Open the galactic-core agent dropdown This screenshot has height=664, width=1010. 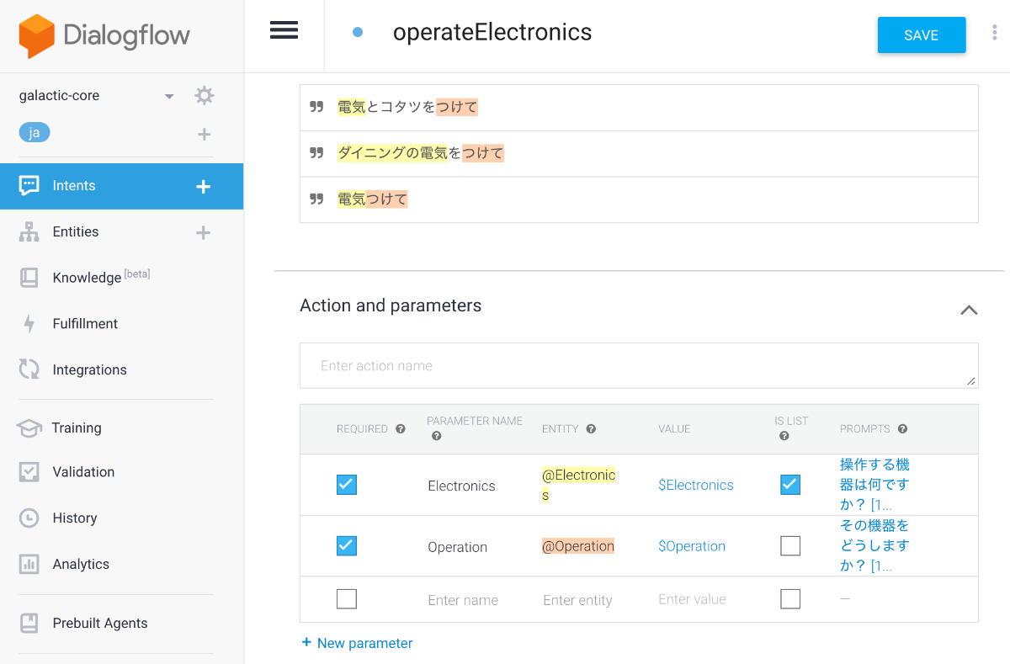click(169, 96)
